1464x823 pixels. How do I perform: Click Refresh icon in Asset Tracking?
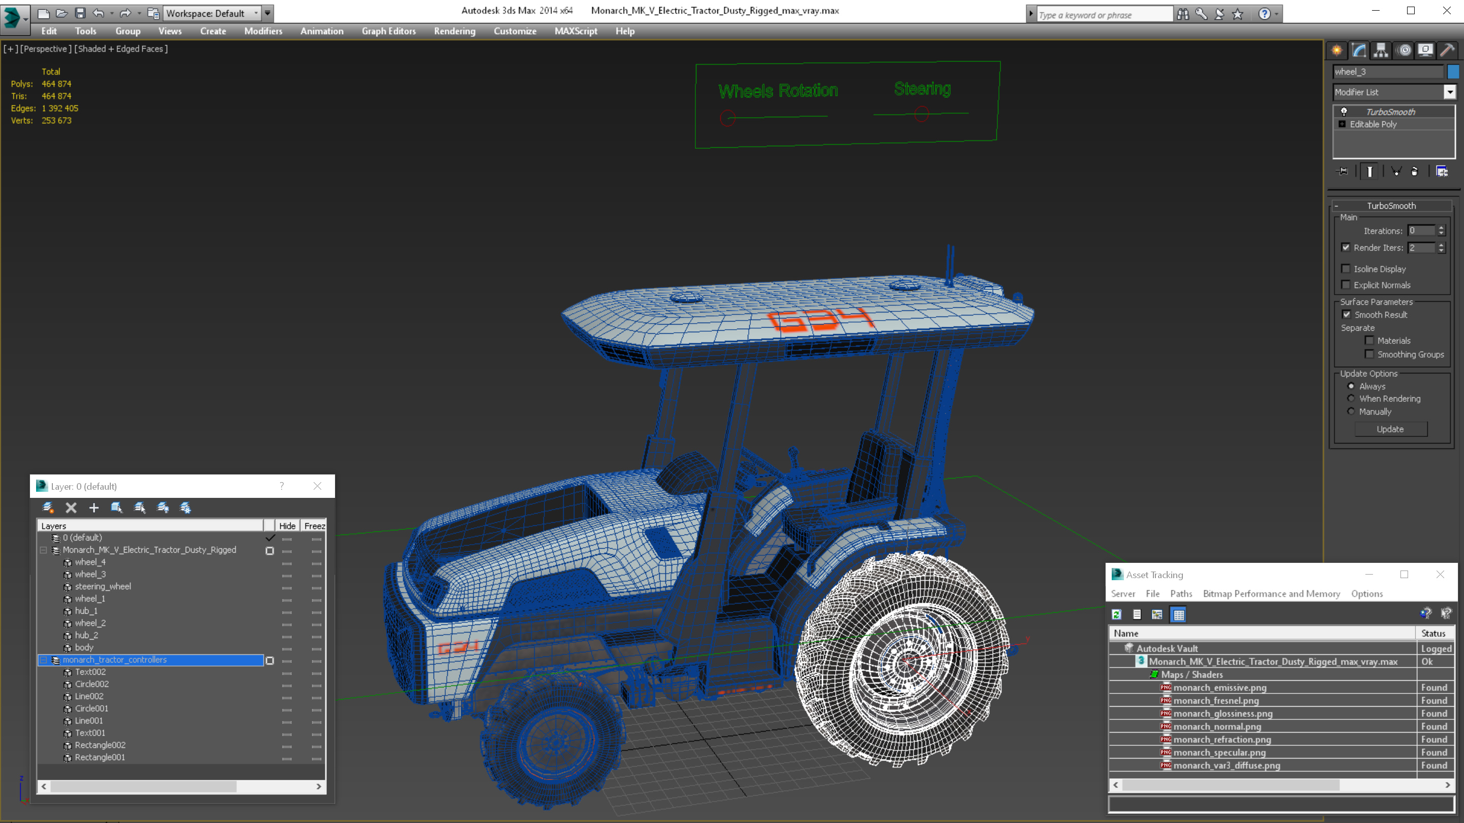coord(1117,615)
